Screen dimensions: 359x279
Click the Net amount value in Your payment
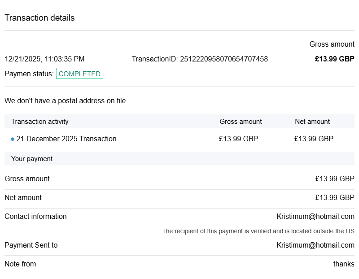pos(335,198)
